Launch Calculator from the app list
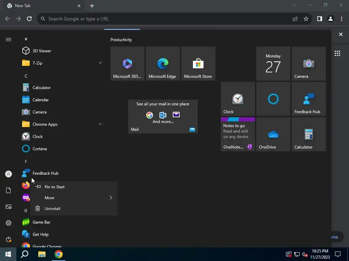Image resolution: width=349 pixels, height=261 pixels. (62, 87)
